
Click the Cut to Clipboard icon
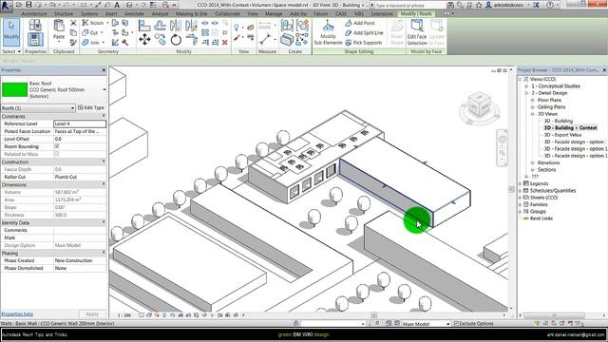73,23
